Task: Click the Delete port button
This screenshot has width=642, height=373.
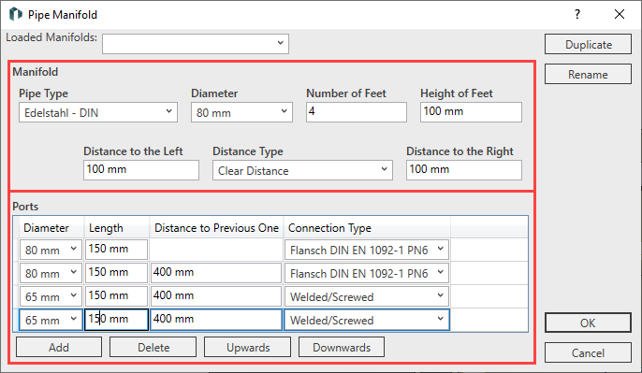Action: click(153, 347)
